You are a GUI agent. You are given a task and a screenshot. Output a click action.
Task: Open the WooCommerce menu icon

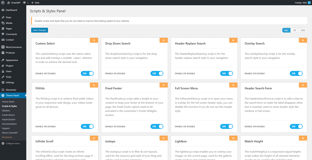pyautogui.click(x=3, y=47)
